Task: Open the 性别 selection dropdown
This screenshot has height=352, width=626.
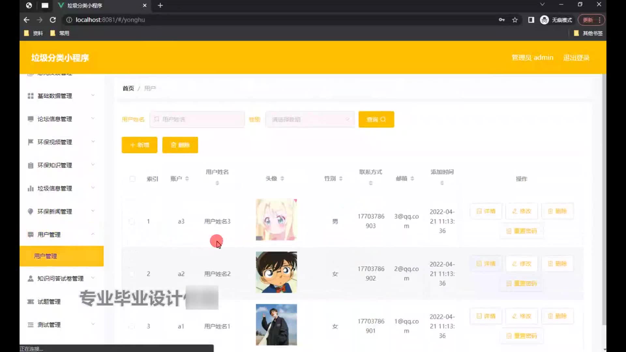Action: coord(310,119)
